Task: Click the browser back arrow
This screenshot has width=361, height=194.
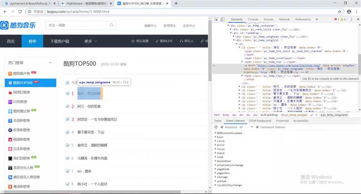Action: pyautogui.click(x=5, y=11)
